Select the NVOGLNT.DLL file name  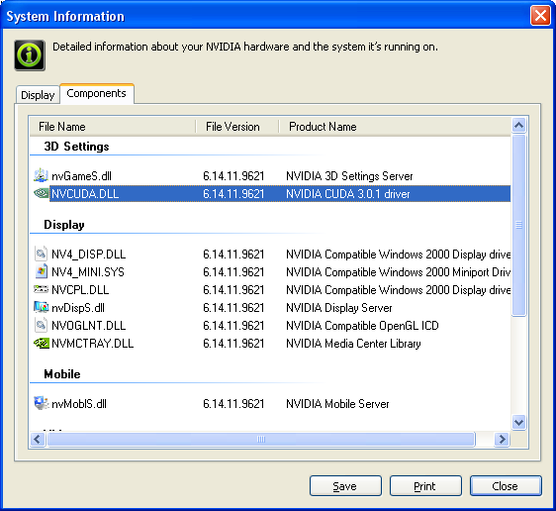coord(89,326)
